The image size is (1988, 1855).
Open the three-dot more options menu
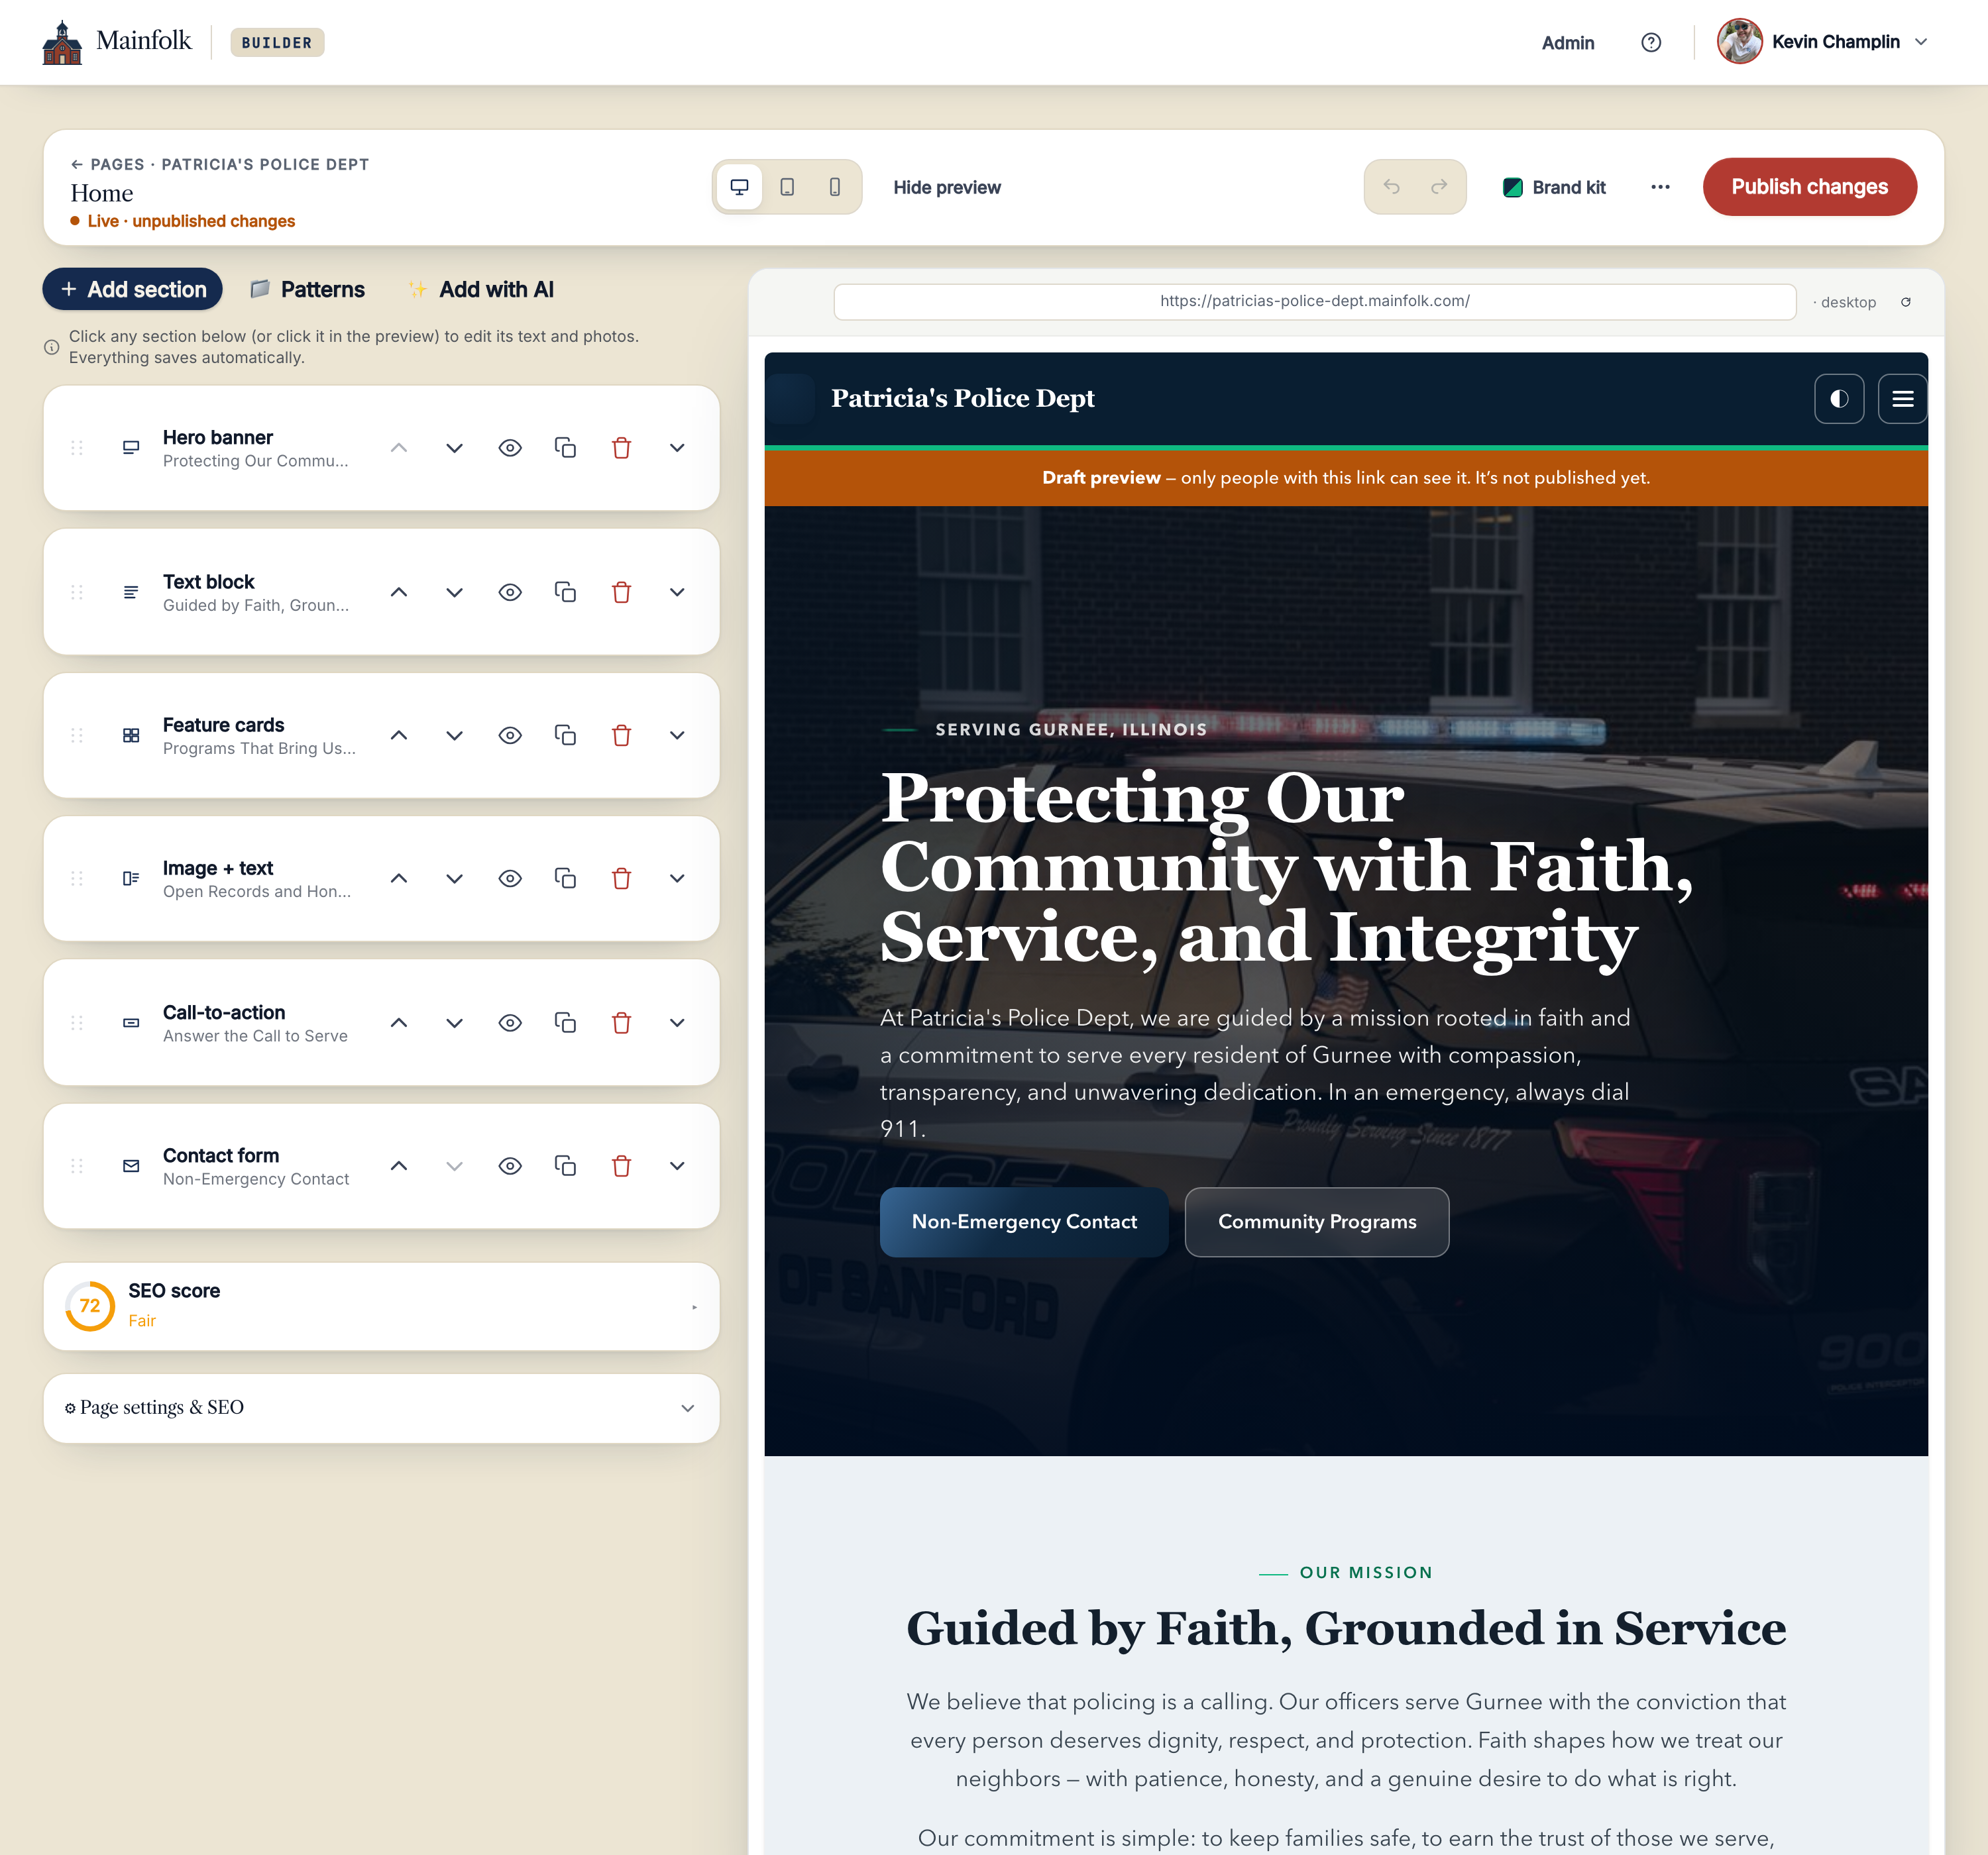(1660, 187)
